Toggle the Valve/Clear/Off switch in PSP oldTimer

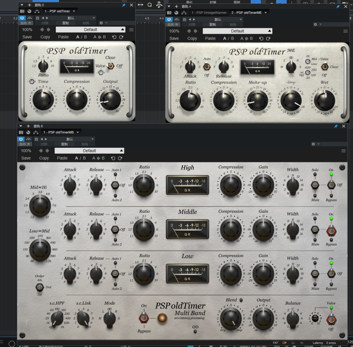point(110,66)
